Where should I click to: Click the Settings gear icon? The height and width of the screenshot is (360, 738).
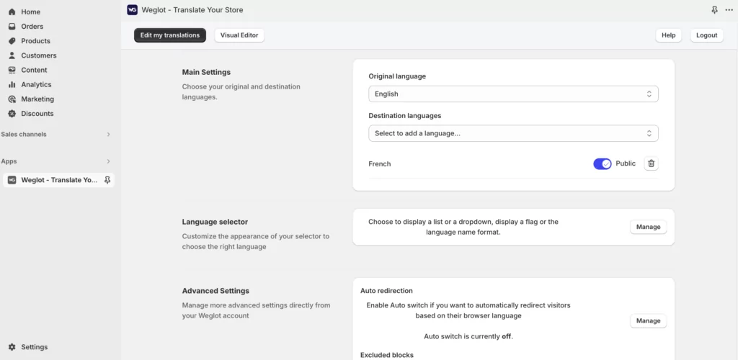pos(12,347)
